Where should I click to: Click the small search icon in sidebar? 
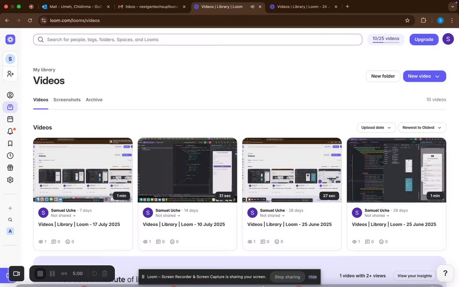[10, 220]
